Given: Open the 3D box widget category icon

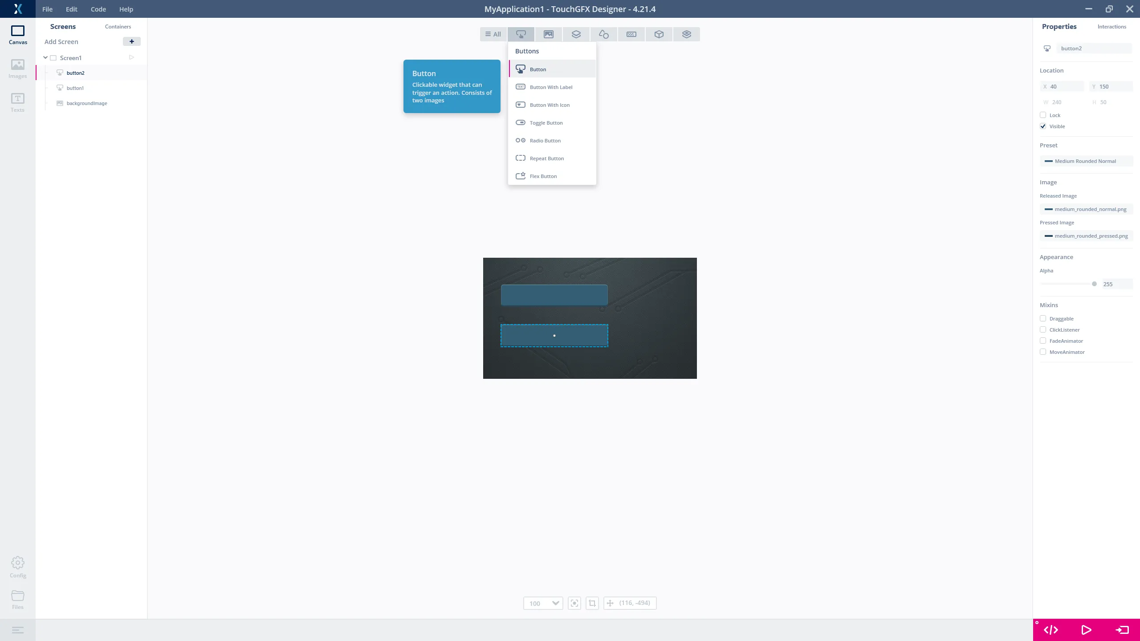Looking at the screenshot, I should tap(659, 34).
